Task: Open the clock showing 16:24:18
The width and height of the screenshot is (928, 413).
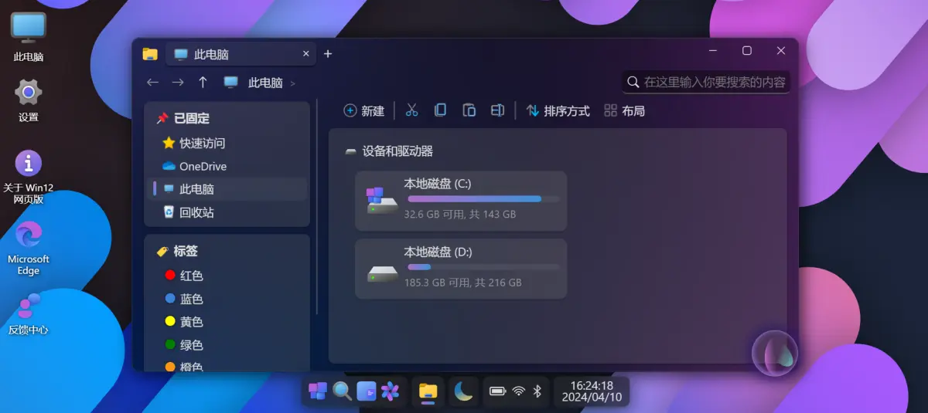Action: tap(592, 391)
